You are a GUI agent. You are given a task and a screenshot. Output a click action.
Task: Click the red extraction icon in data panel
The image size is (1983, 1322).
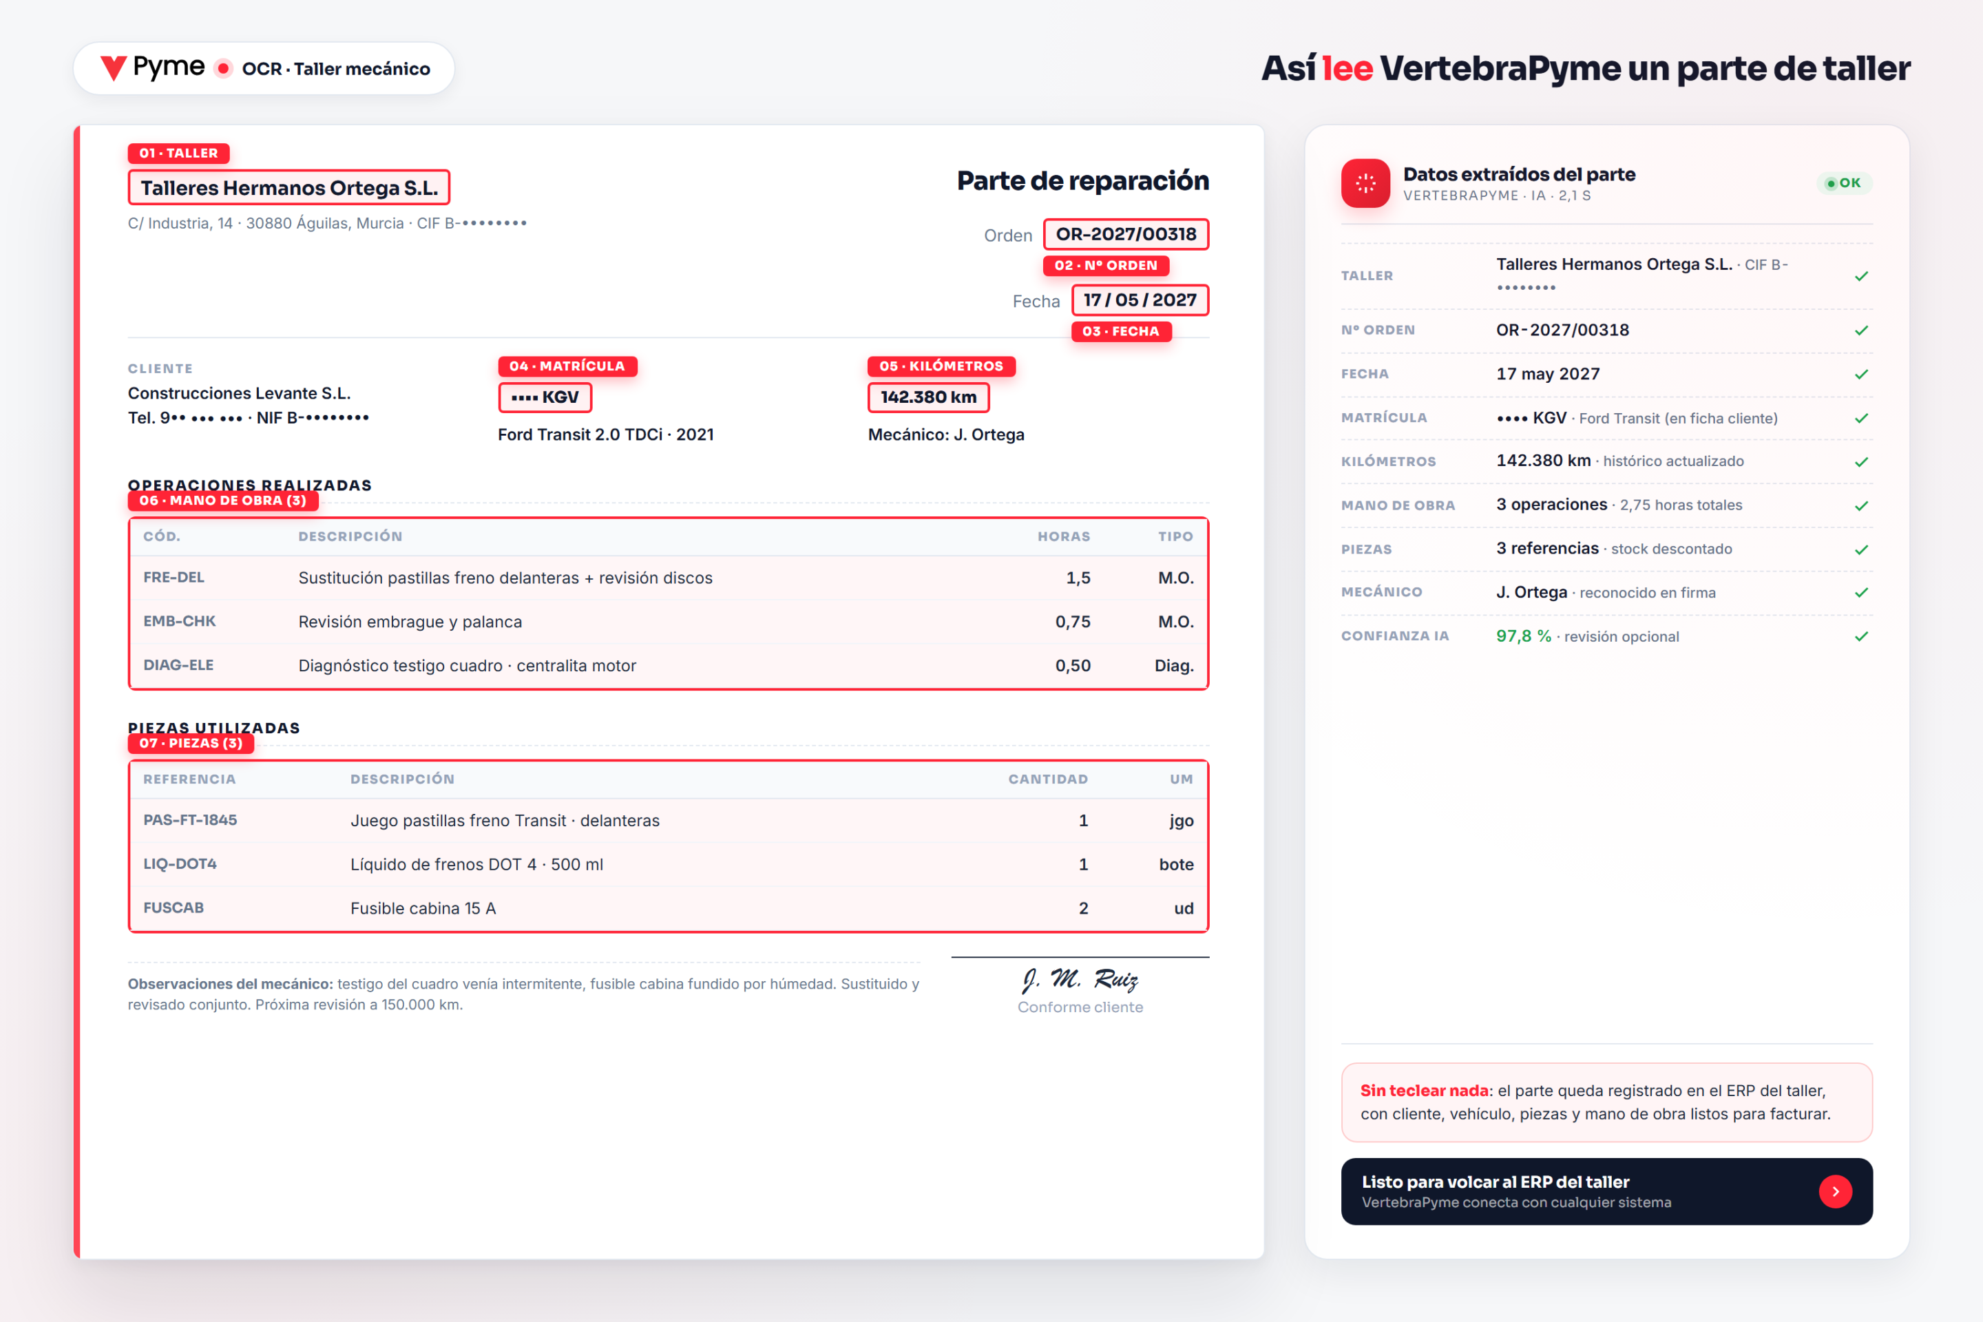point(1365,183)
